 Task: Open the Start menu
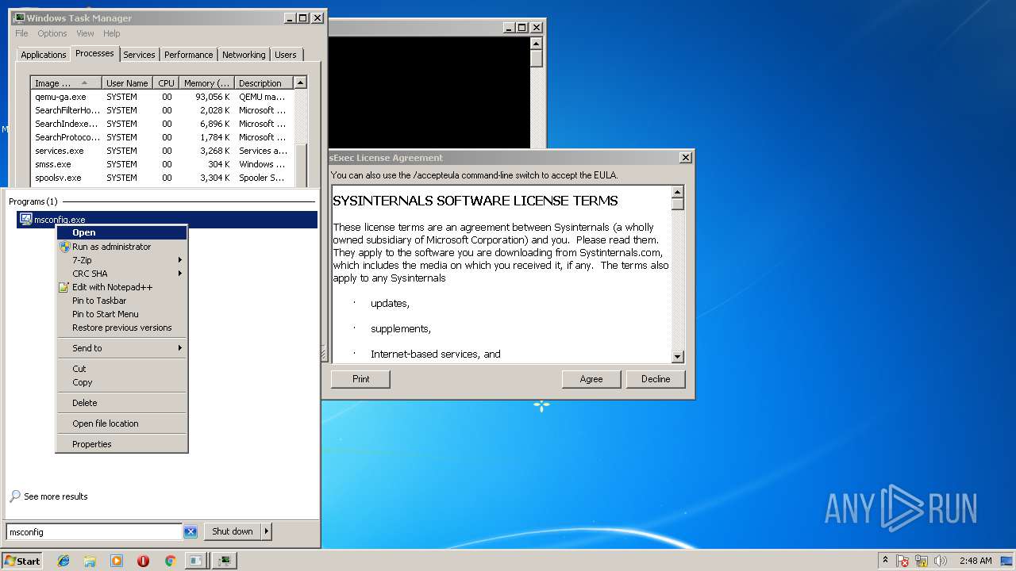click(22, 561)
